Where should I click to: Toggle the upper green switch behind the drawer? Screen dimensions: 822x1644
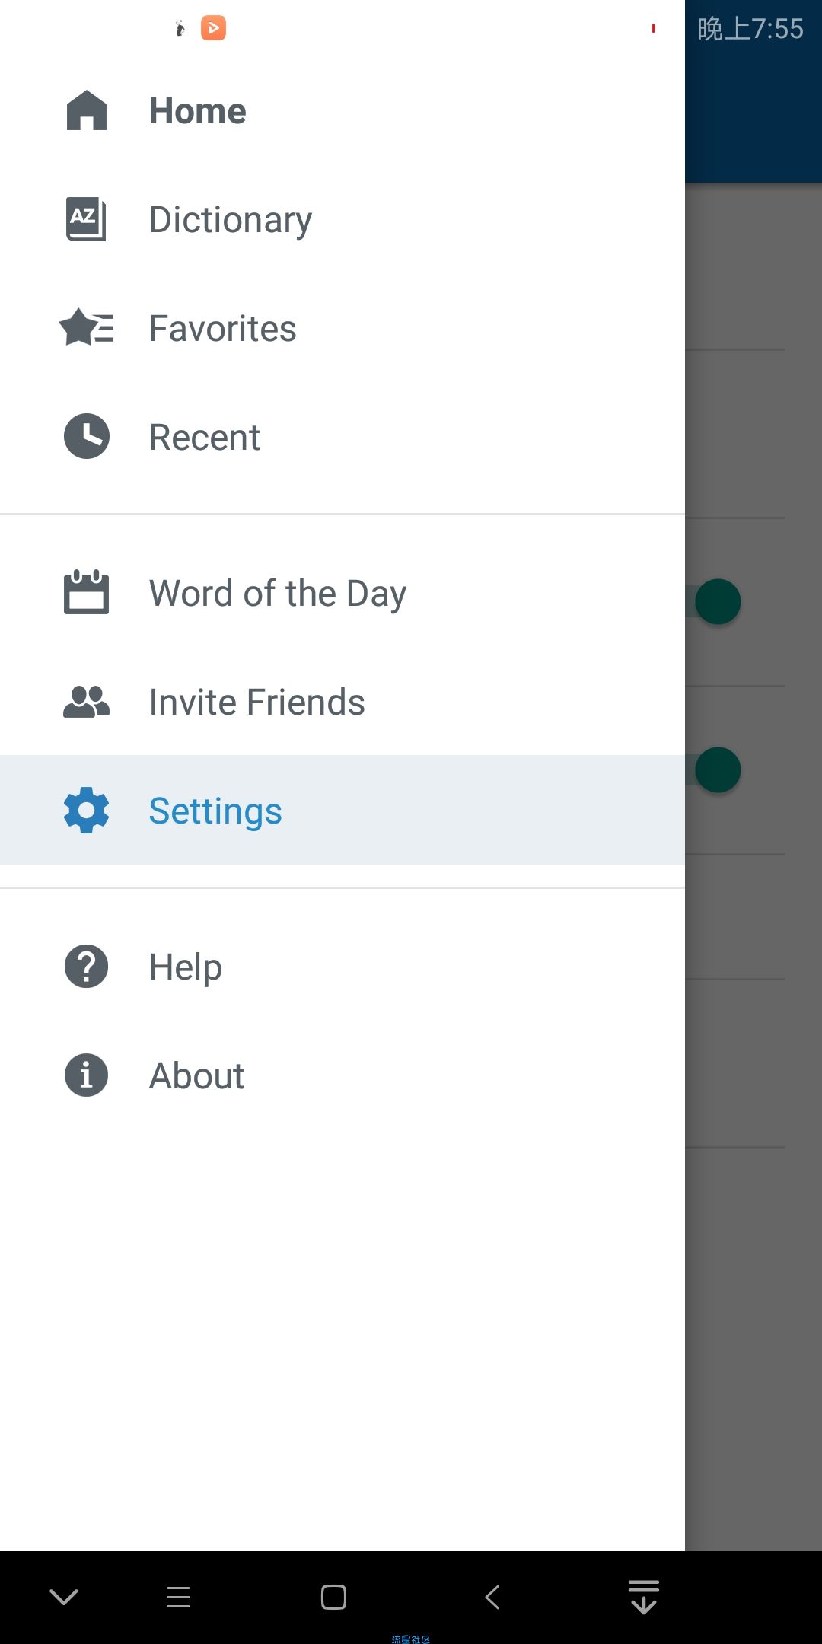point(717,601)
